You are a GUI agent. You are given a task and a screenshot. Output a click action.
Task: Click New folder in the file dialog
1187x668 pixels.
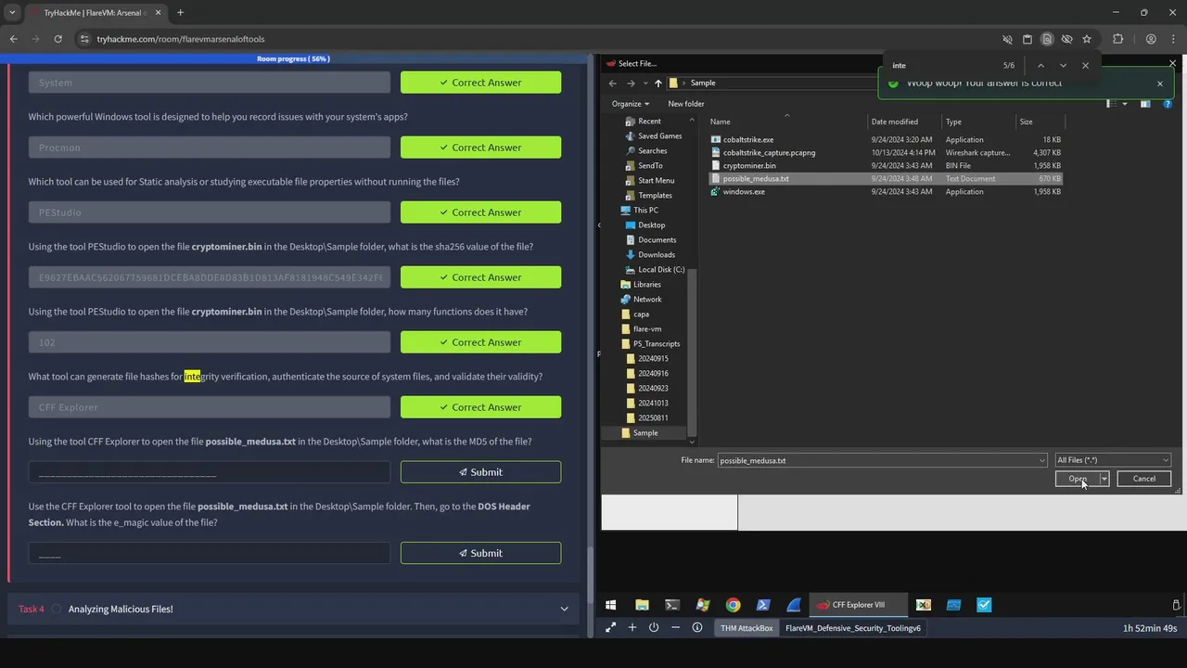click(x=686, y=104)
